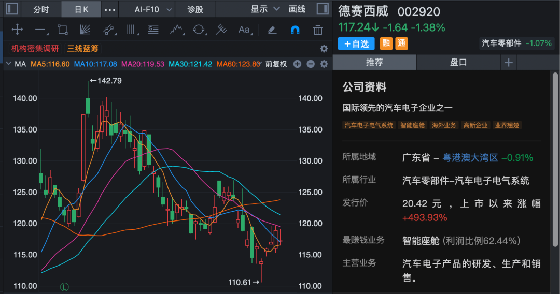Viewport: 560px width, 294px height.
Task: Click the 汽车电子电气系统 tag
Action: 369,125
